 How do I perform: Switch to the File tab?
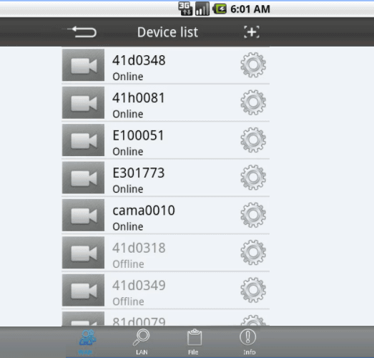coord(194,342)
